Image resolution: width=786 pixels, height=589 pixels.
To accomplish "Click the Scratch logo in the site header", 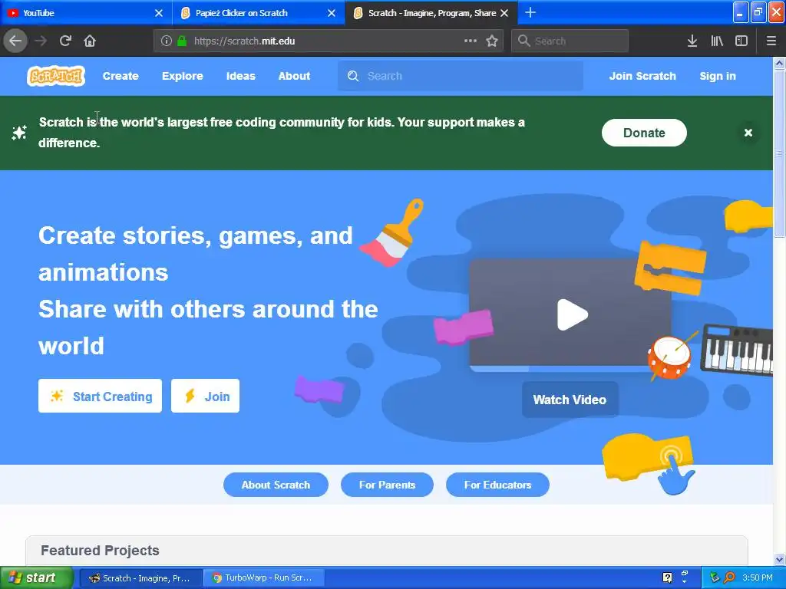I will click(55, 76).
